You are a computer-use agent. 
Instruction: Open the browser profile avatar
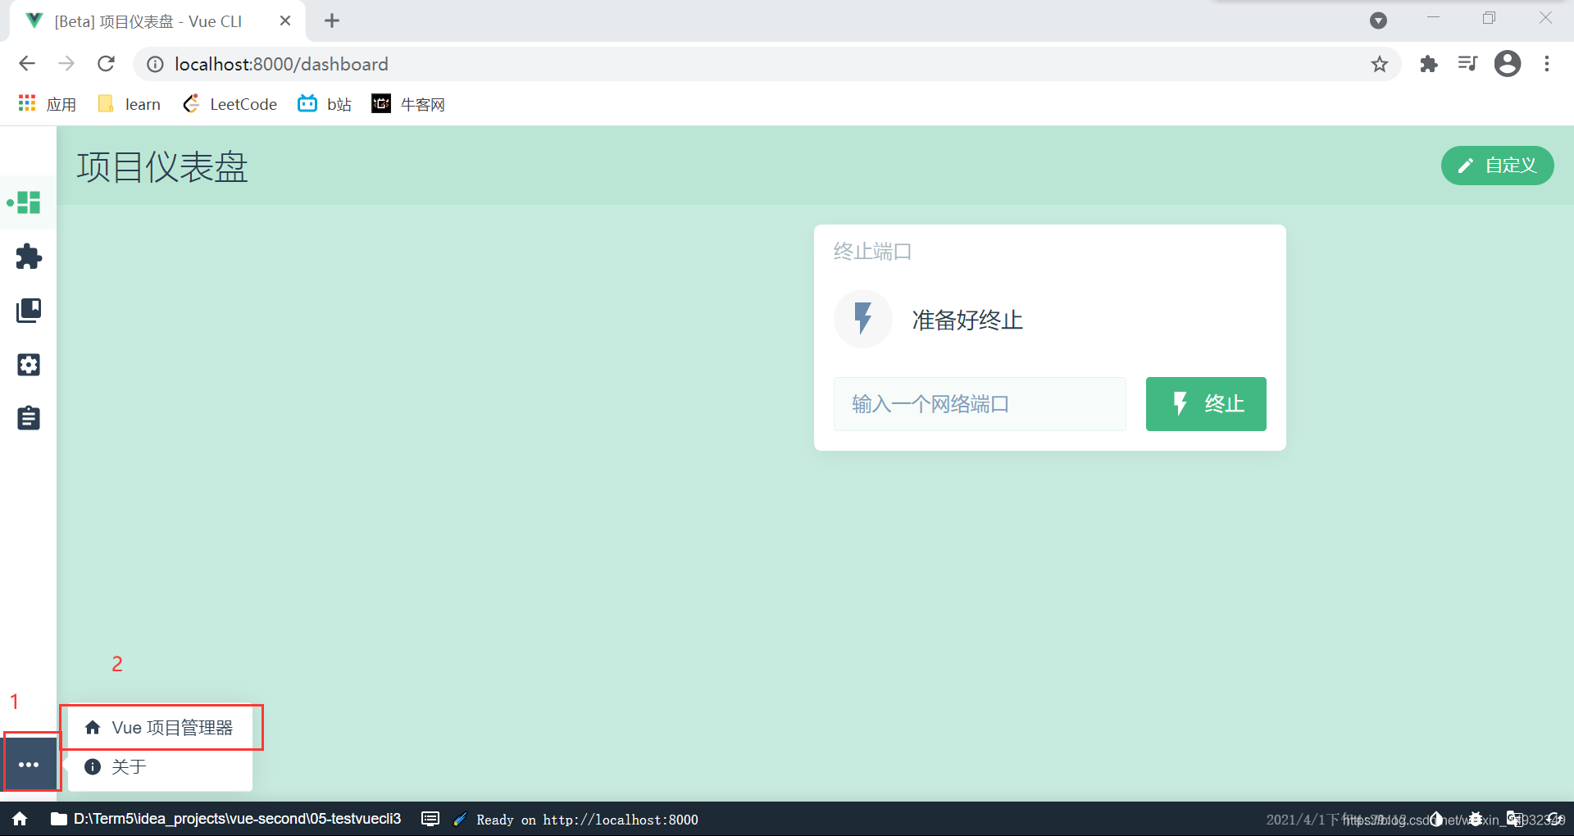[1508, 64]
